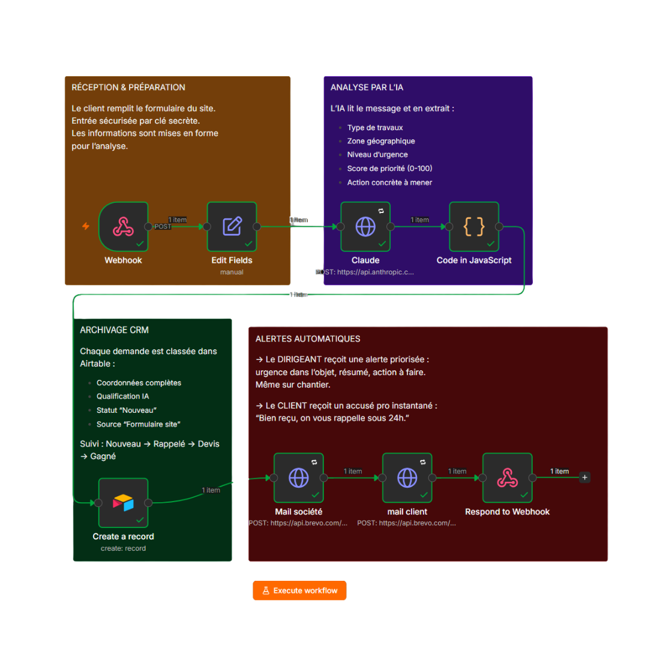Click the retry icon on Claude node
Image resolution: width=648 pixels, height=648 pixels.
click(381, 211)
